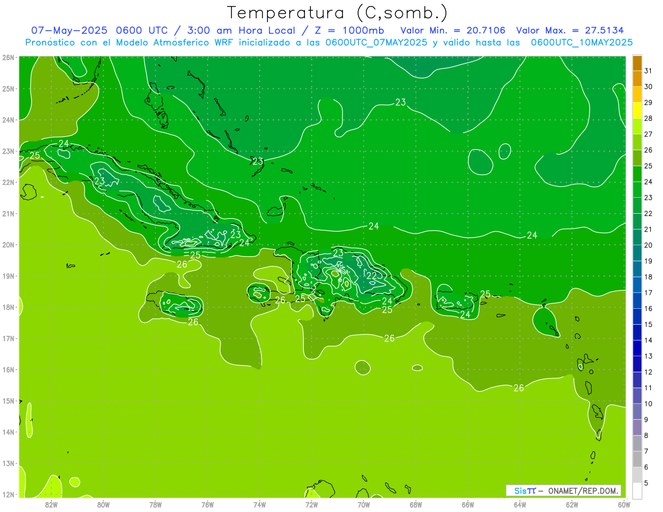Click the '60W' longitude axis label
663x512 pixels.
pyautogui.click(x=624, y=504)
